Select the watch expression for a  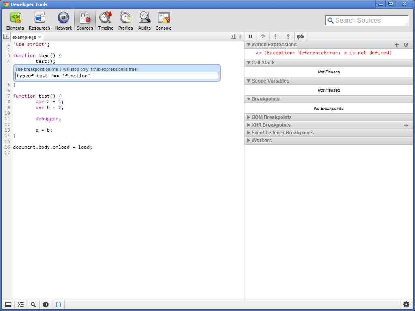(323, 53)
